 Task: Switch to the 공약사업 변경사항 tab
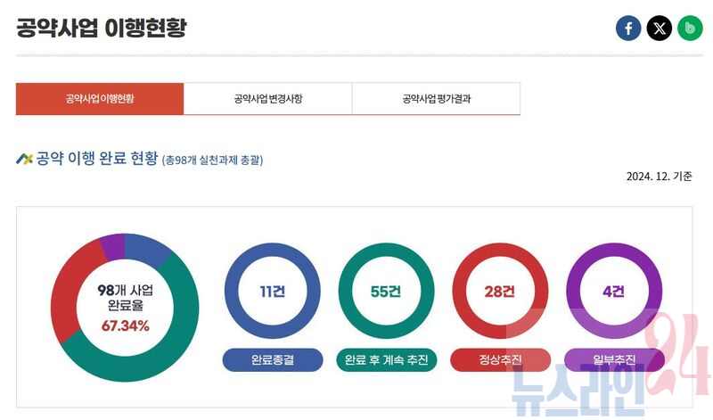[267, 99]
